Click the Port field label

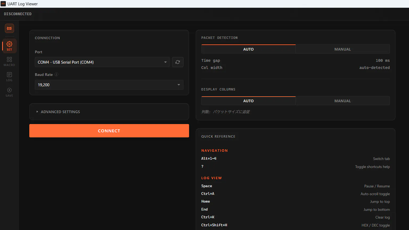(x=39, y=52)
